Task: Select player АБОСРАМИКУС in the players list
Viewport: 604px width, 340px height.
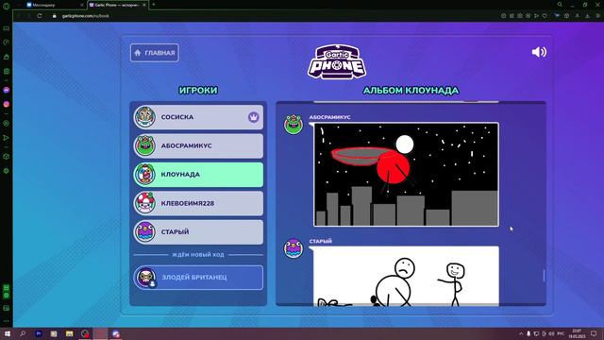Action: coord(198,145)
